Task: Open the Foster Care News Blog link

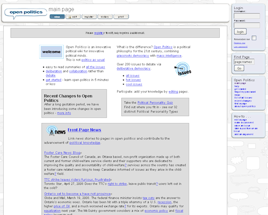Action: (62, 153)
